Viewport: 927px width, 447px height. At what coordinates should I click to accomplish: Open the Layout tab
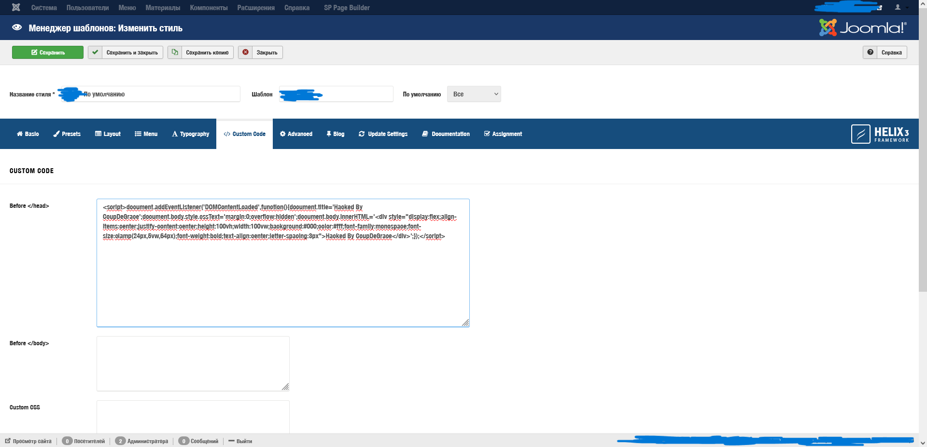pos(108,134)
